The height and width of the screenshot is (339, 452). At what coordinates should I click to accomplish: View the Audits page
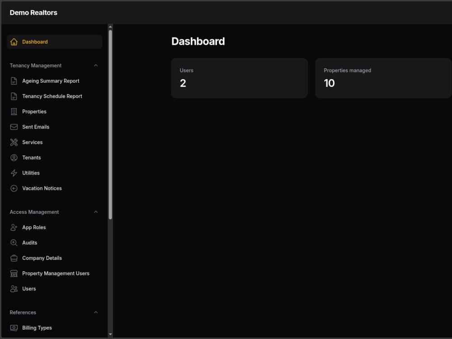pyautogui.click(x=55, y=243)
